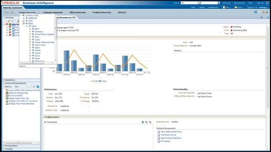
Task: Click the blue refresh icon in Scorecard Documents toolbar
Action: 38,87
